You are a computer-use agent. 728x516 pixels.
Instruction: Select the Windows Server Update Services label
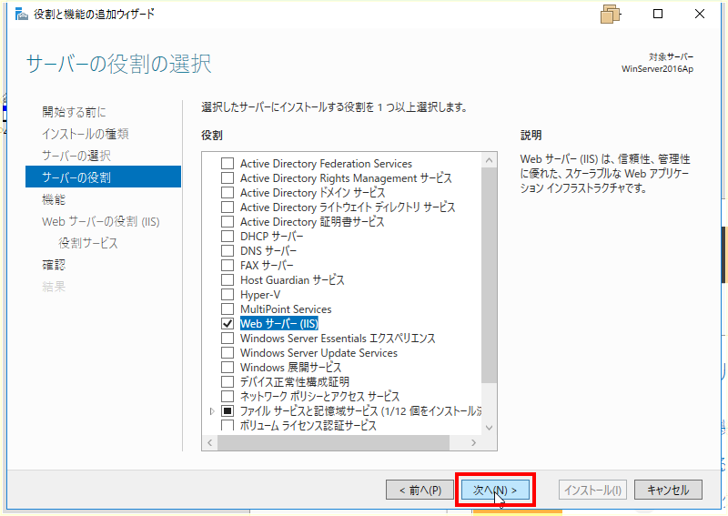click(x=319, y=352)
